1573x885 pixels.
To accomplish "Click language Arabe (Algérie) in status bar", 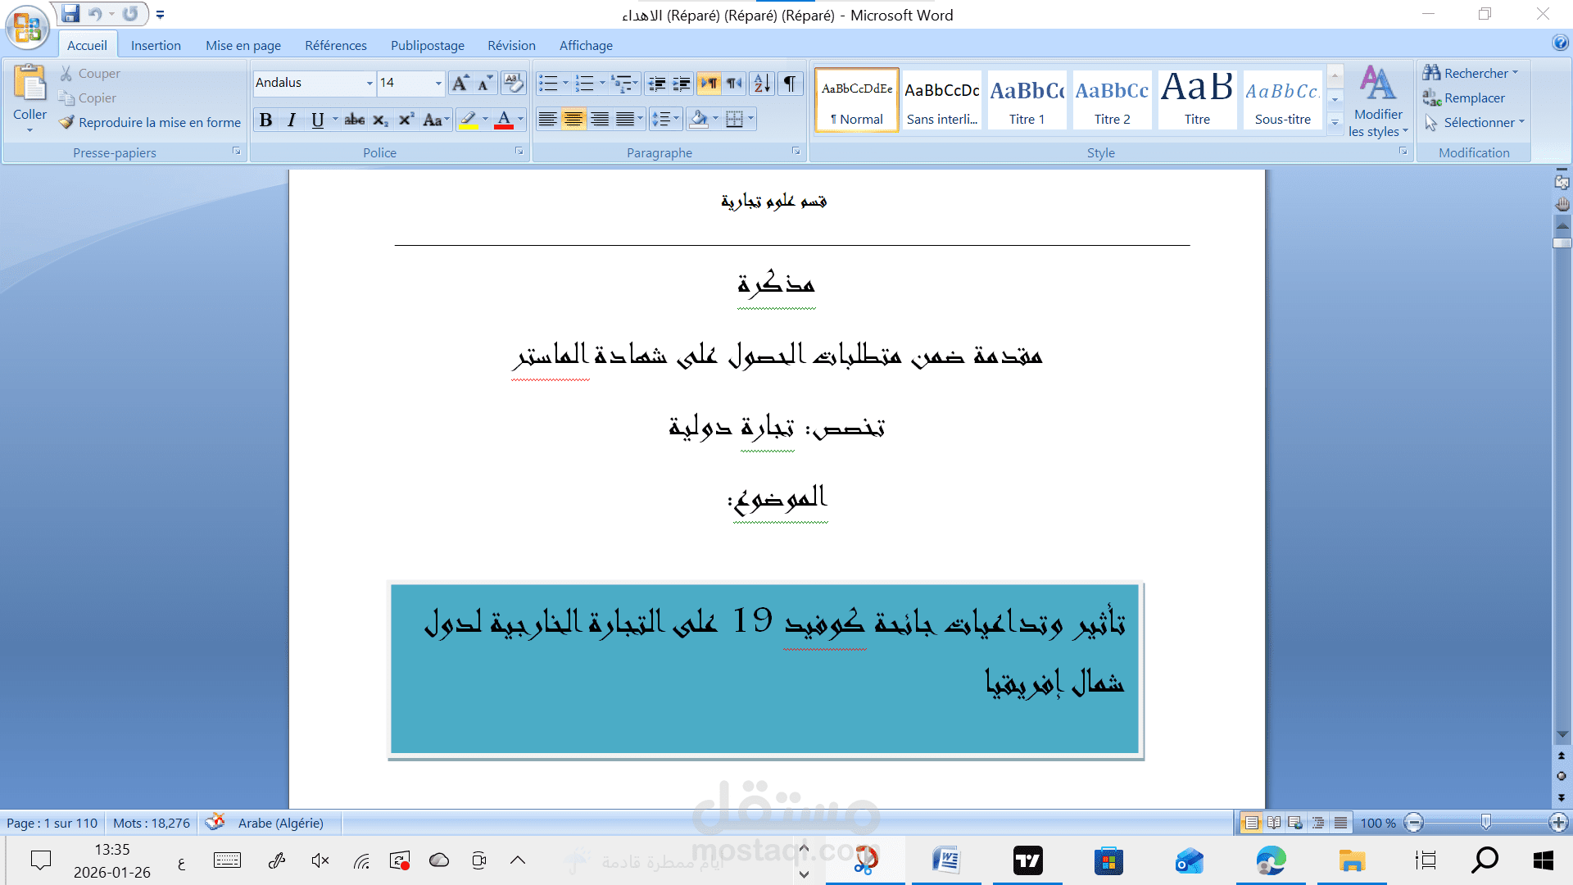I will tap(280, 823).
